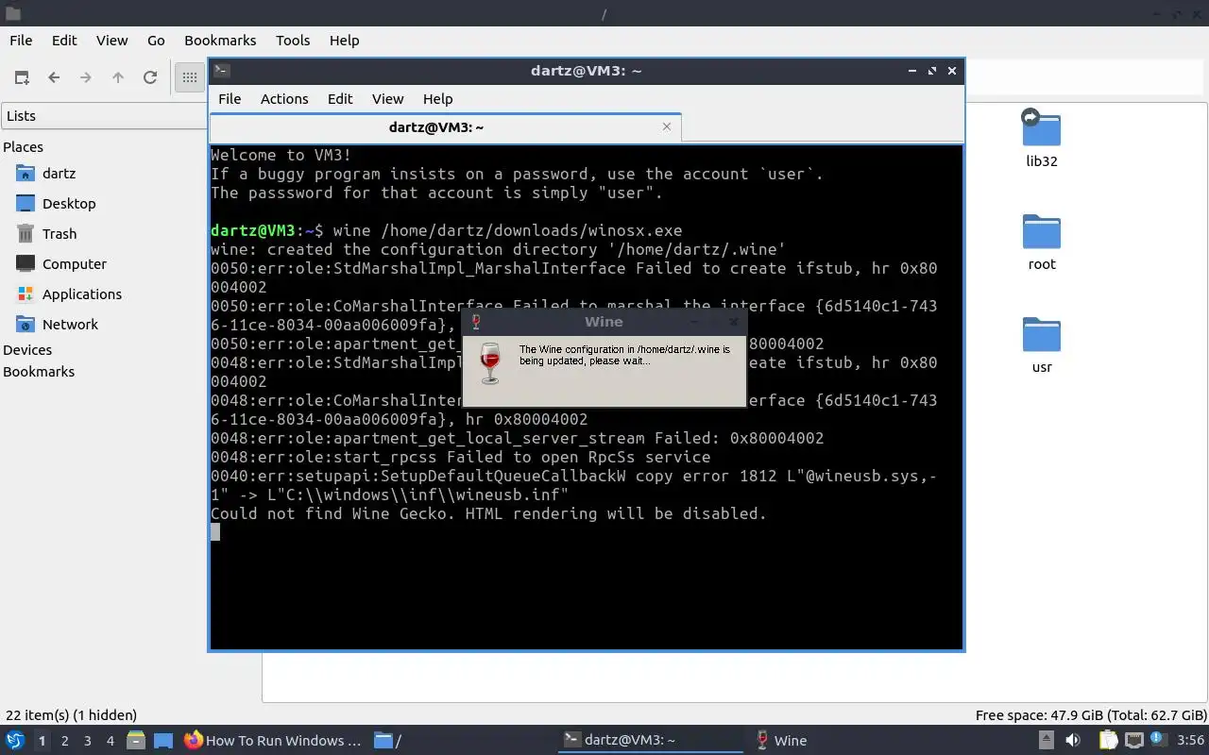Click Devices section header in side pane

(27, 350)
